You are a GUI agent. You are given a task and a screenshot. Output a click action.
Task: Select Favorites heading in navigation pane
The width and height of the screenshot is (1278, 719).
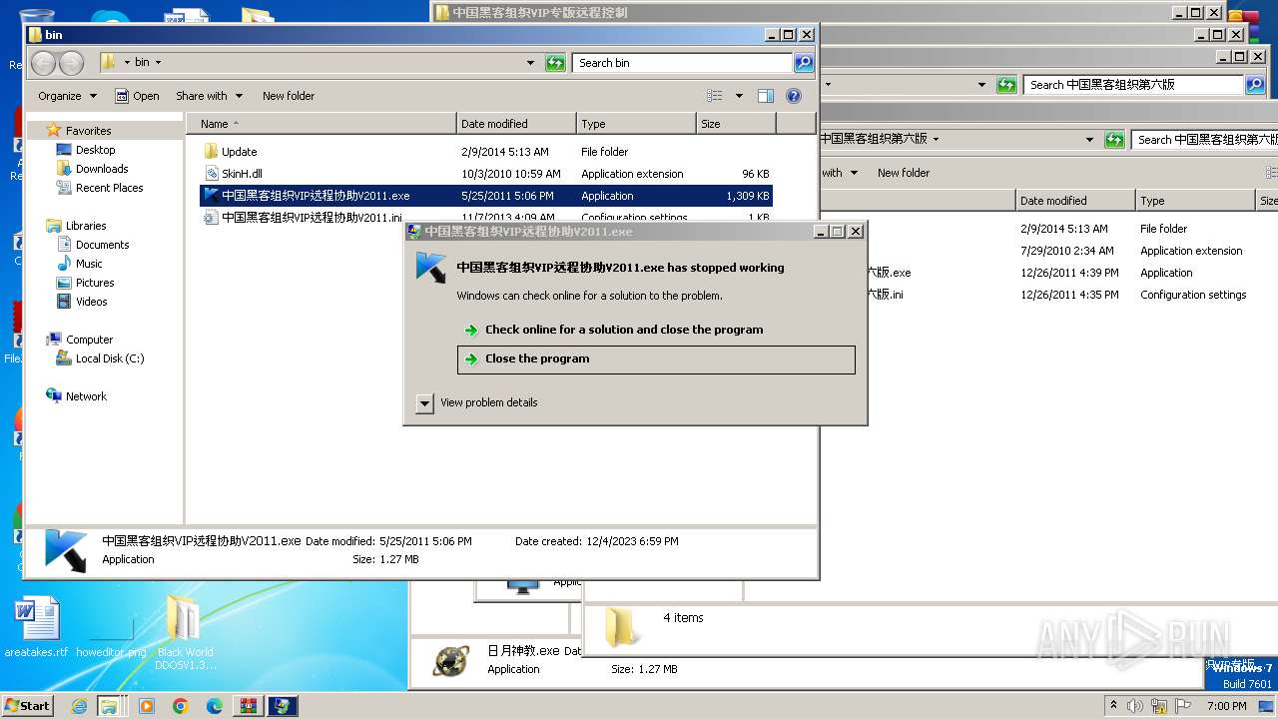(88, 131)
